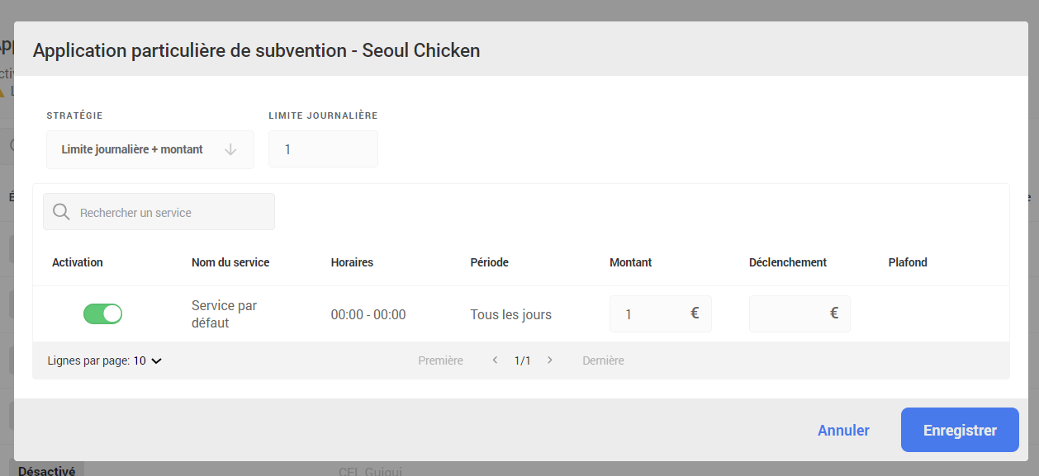Expand the Lignes par page selector
This screenshot has width=1039, height=476.
point(147,361)
